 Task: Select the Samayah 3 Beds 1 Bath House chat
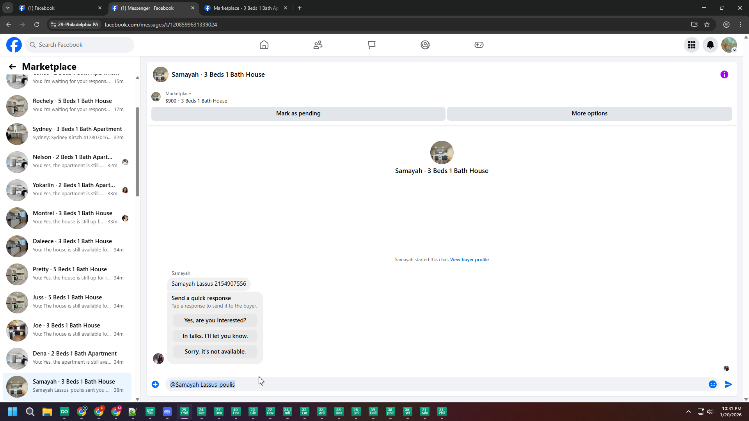tap(67, 386)
